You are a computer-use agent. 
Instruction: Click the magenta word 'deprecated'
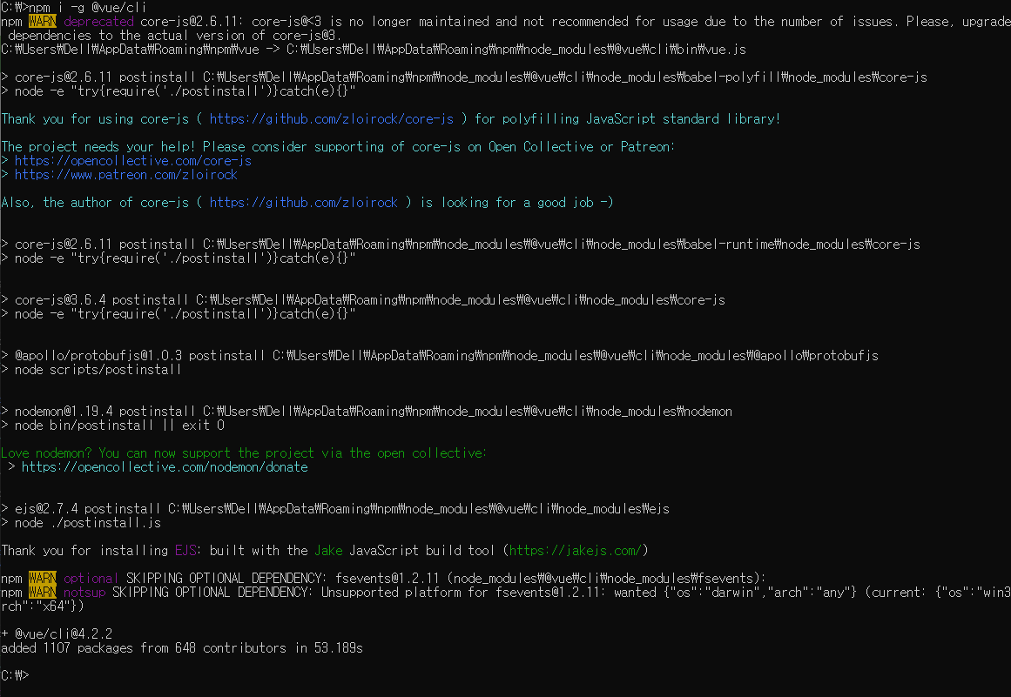tap(98, 21)
